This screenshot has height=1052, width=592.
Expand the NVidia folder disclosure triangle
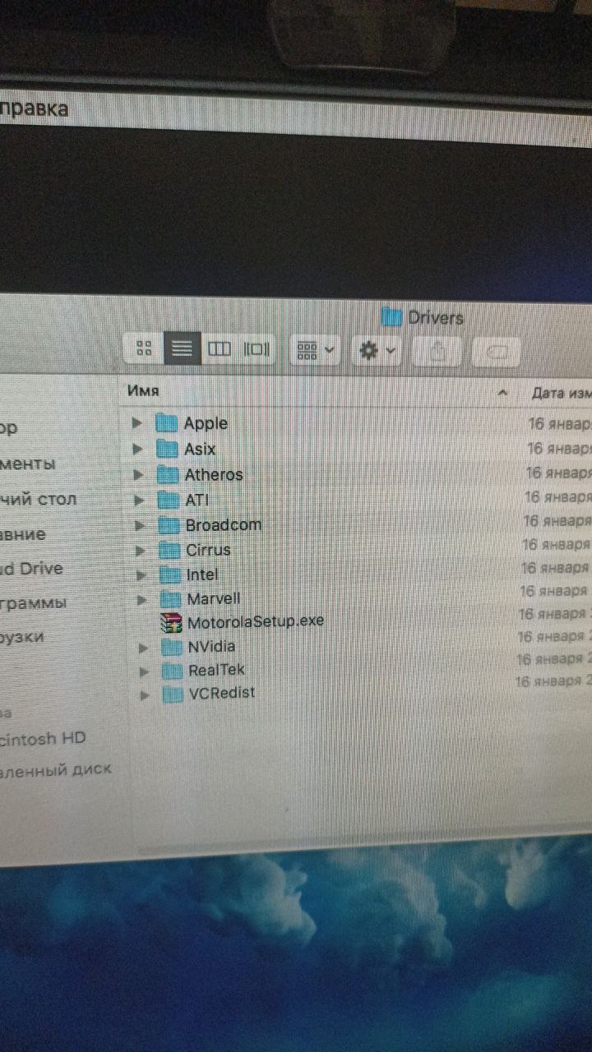tap(145, 647)
